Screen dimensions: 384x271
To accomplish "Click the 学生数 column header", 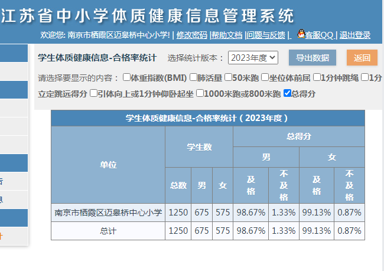I will click(199, 147).
